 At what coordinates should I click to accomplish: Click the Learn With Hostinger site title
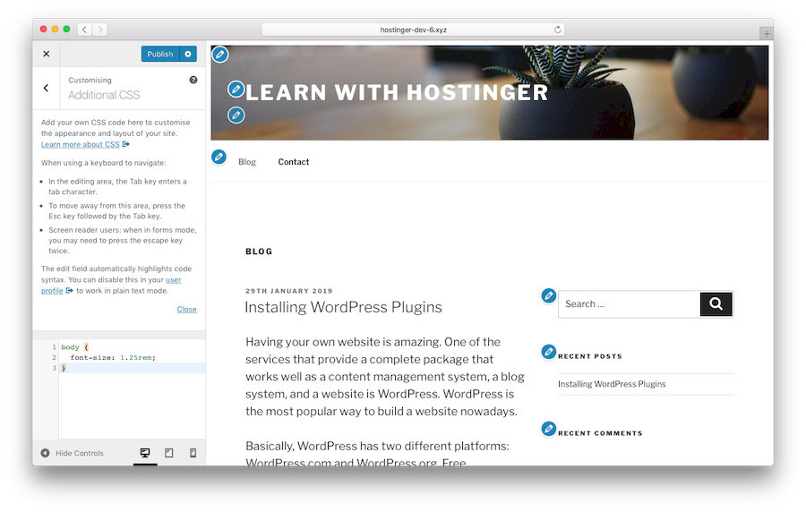[x=397, y=93]
